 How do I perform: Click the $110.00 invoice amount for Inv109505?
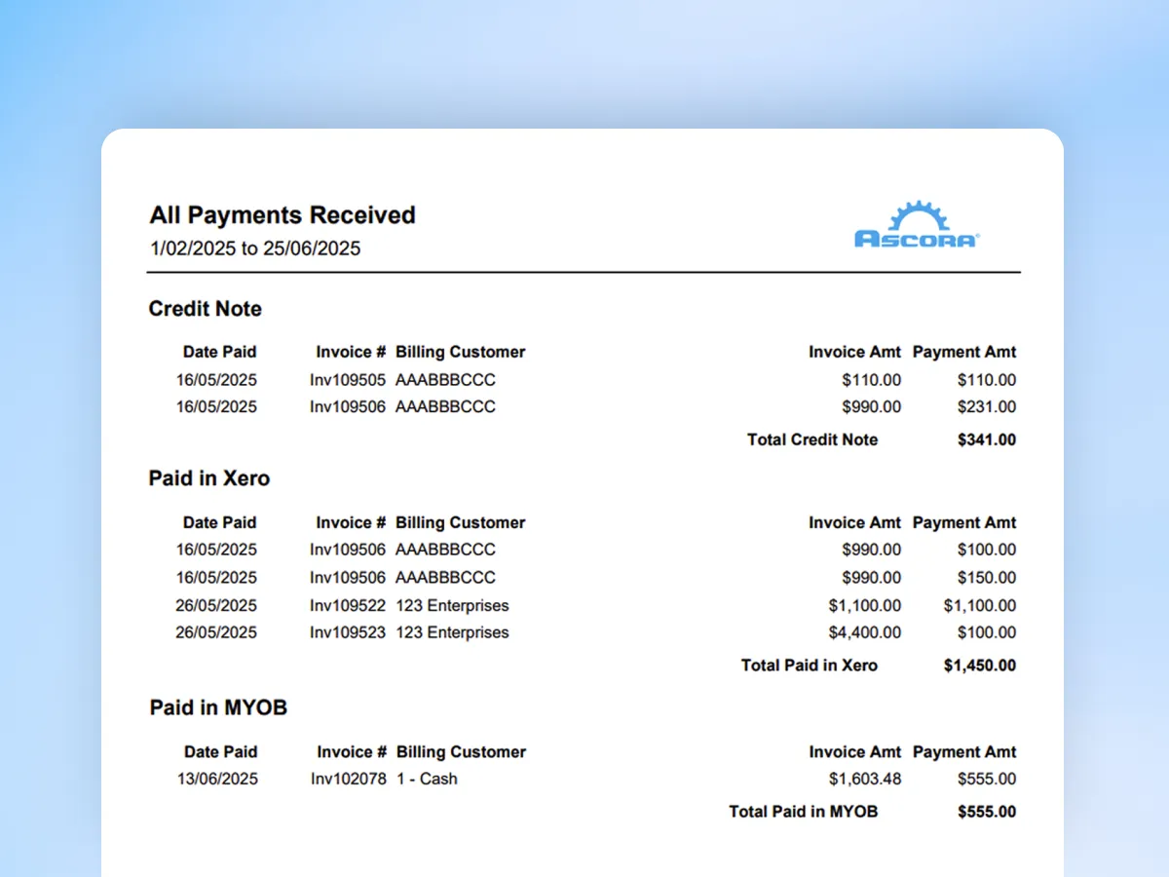(871, 380)
